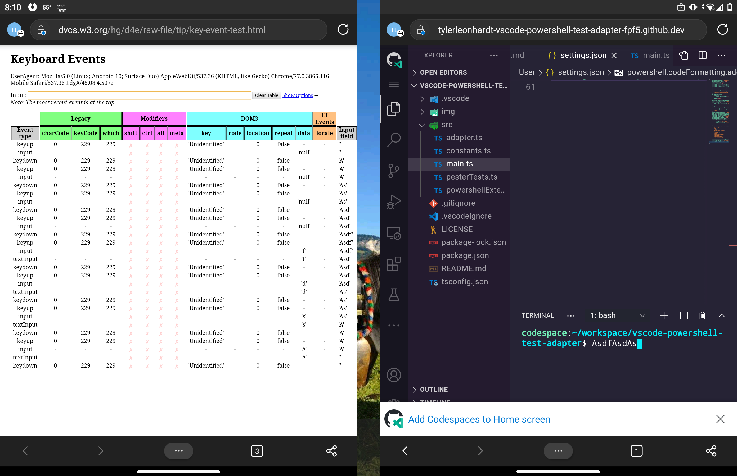The image size is (737, 476).
Task: Click the Clear Table button
Action: coord(266,95)
